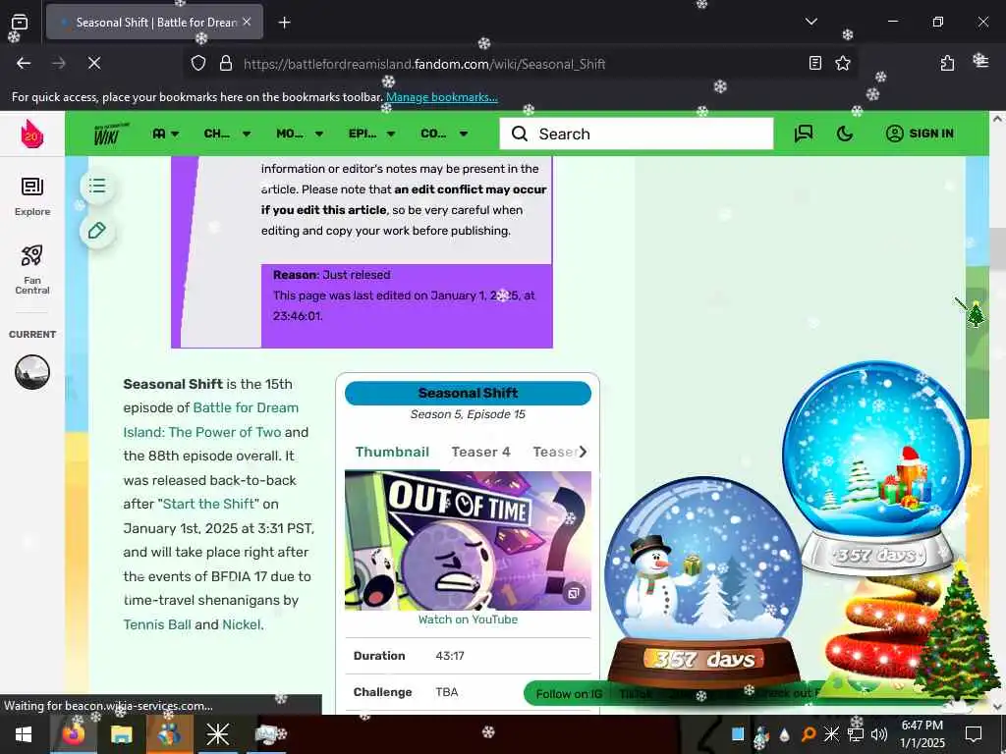Image resolution: width=1006 pixels, height=754 pixels.
Task: Open the Battle for Dream Island: The Power of Two link
Action: [210, 420]
